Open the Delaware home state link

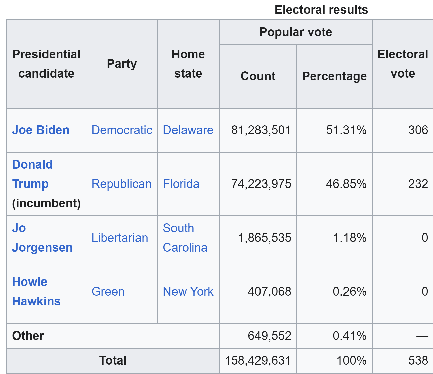[x=188, y=130]
